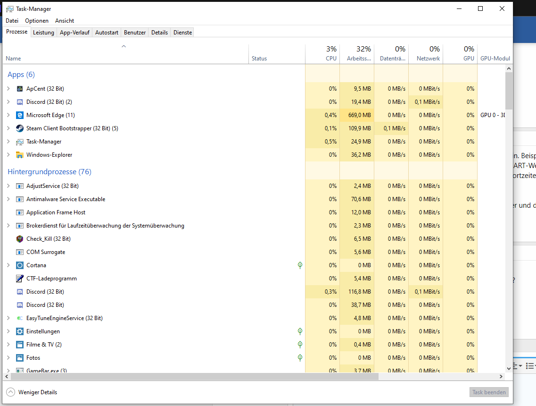Click the Fotos suspended leaf icon
This screenshot has height=406, width=536.
(x=300, y=358)
